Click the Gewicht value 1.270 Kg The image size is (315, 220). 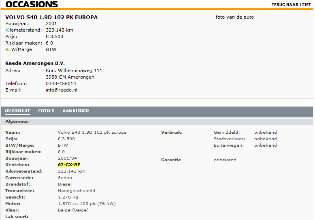pyautogui.click(x=68, y=197)
